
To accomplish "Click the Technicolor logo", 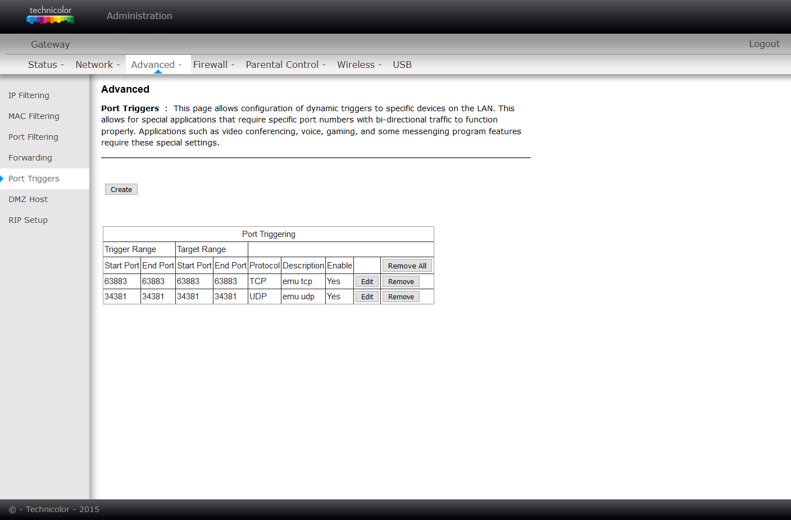I will [x=51, y=15].
